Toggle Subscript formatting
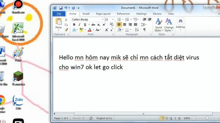 [99, 25]
